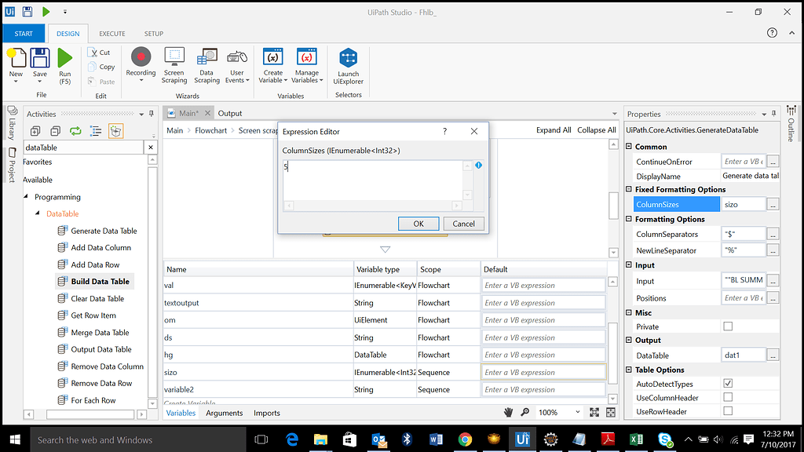The height and width of the screenshot is (452, 804).
Task: Open the Screen Scraping wizard
Action: 174,57
